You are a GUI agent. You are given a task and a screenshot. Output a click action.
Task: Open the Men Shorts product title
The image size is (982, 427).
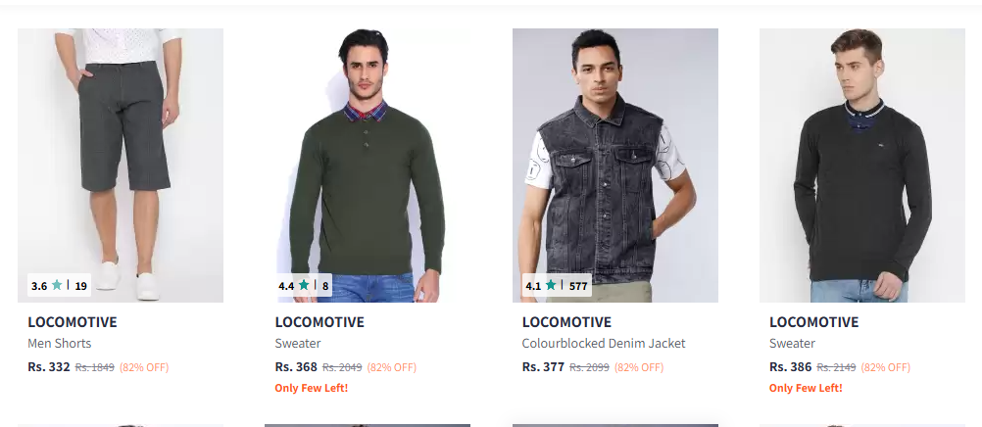60,344
